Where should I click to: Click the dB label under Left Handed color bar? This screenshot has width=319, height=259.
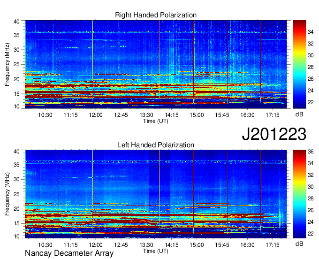point(299,244)
